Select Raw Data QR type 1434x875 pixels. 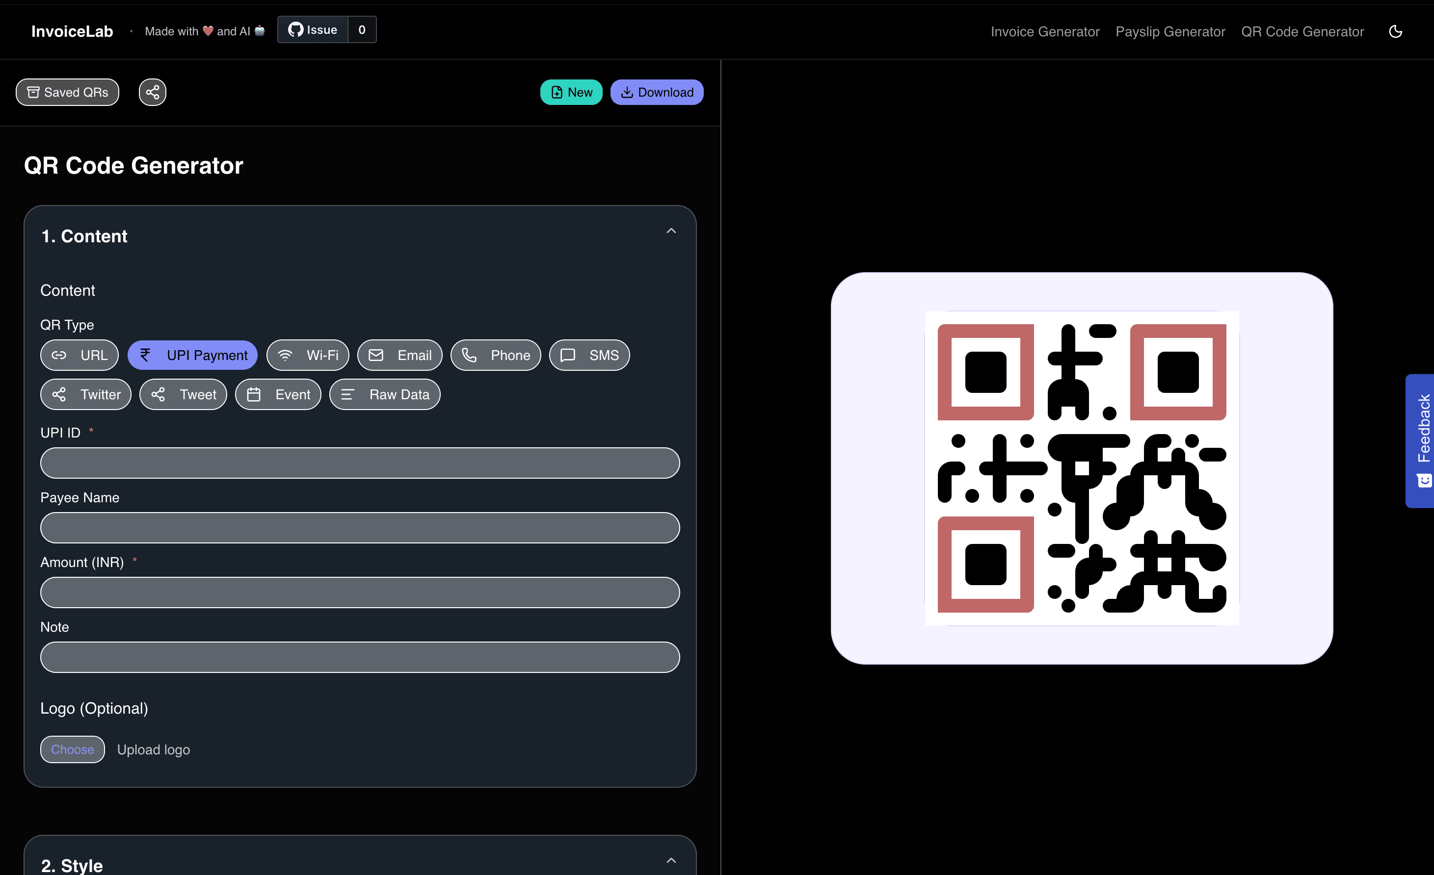(385, 394)
